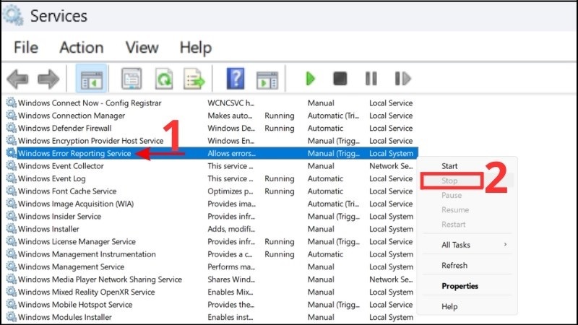Open the File menu

pyautogui.click(x=26, y=48)
